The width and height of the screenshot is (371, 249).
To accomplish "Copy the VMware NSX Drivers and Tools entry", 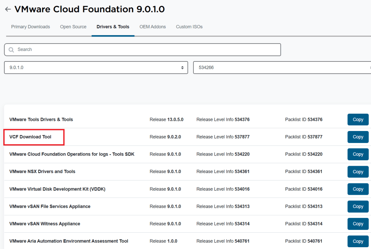I will (x=358, y=172).
